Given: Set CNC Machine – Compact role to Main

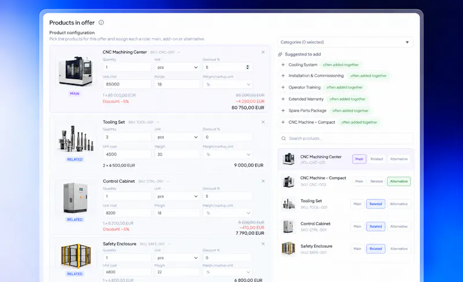Looking at the screenshot, I should click(x=359, y=181).
